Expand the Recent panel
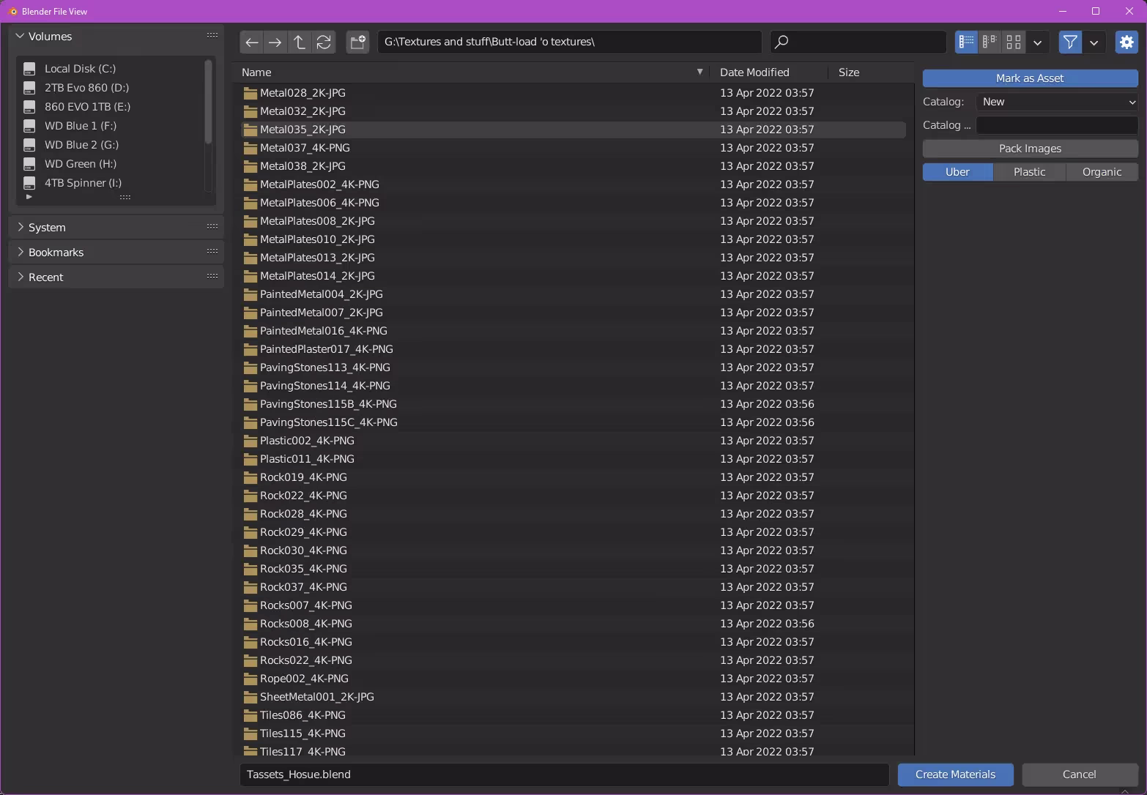Screen dimensions: 1147x795 tap(46, 277)
